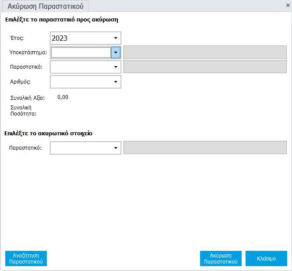
Task: Click the Συνολική Αξία value 0,00
Action: coord(63,97)
